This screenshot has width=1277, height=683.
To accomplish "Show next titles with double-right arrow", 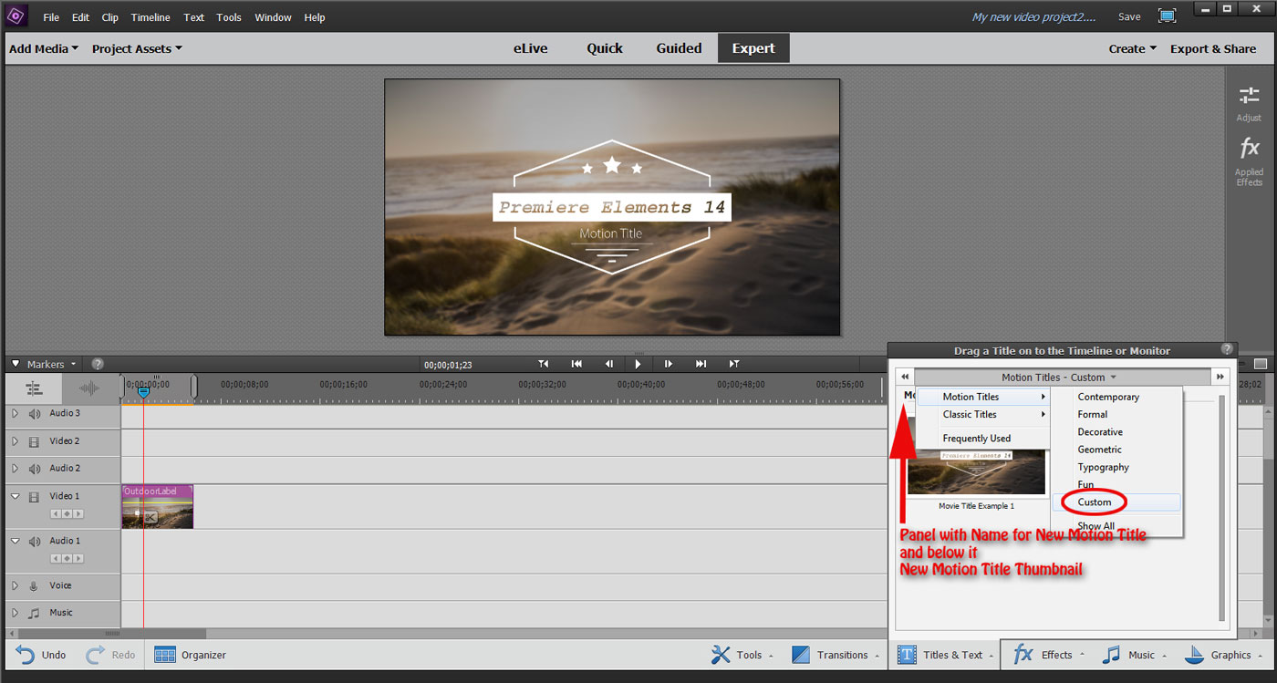I will click(x=1220, y=377).
